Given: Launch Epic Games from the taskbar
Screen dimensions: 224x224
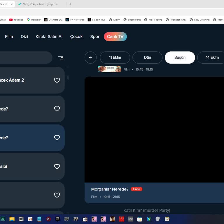Looking at the screenshot, I should click(57, 219).
